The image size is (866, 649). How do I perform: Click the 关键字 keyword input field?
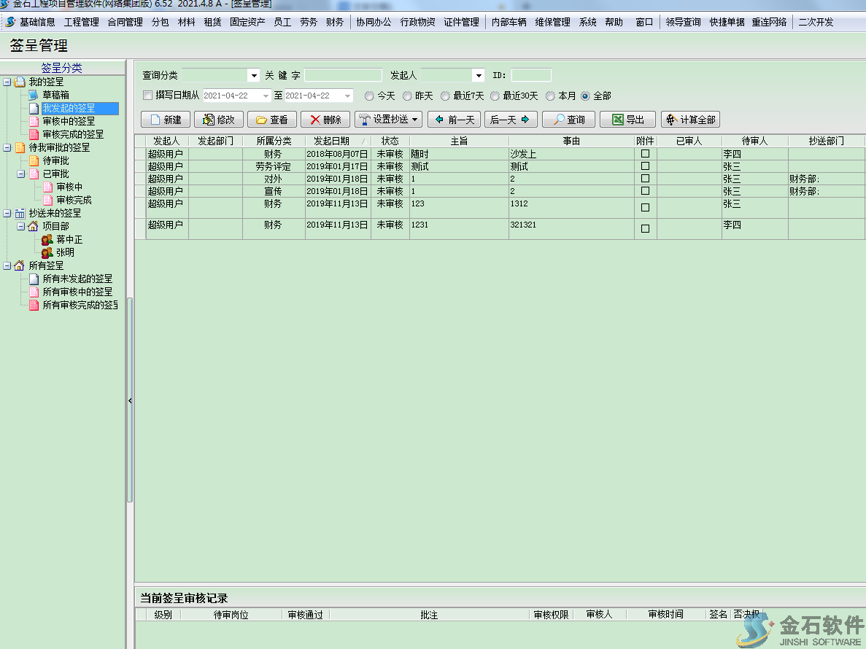pyautogui.click(x=343, y=75)
